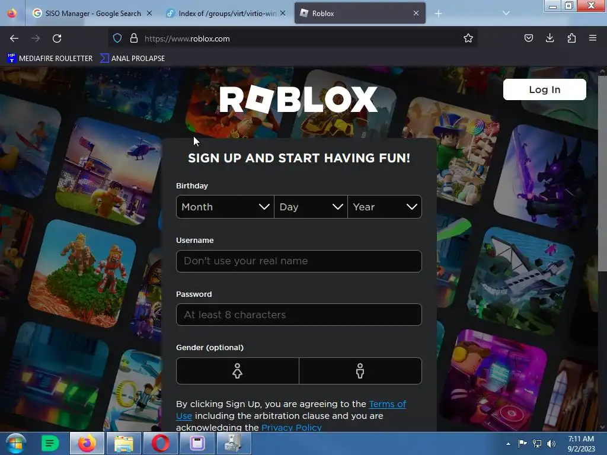The height and width of the screenshot is (455, 607).
Task: Switch to Index of virtio-win tab
Action: tap(226, 14)
